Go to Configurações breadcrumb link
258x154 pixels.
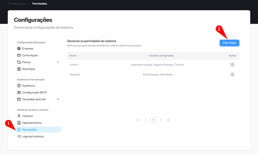point(17,4)
